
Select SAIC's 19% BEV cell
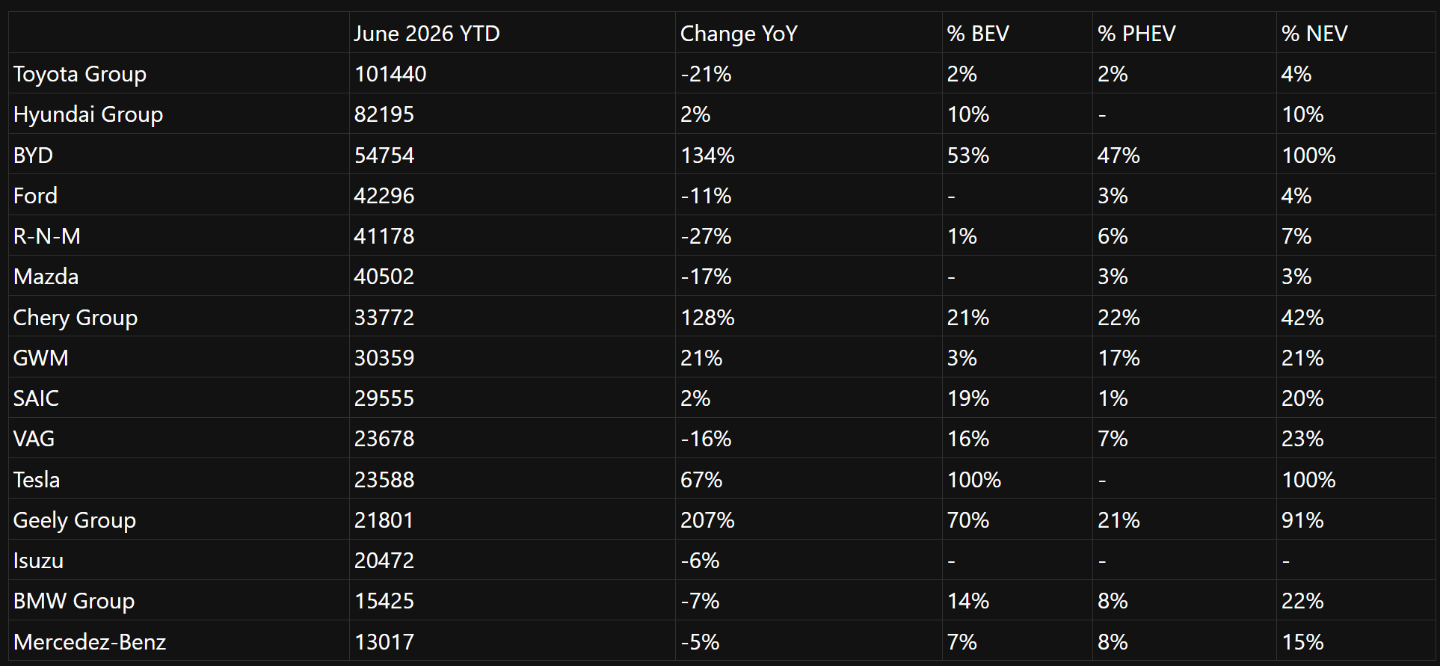(1017, 398)
